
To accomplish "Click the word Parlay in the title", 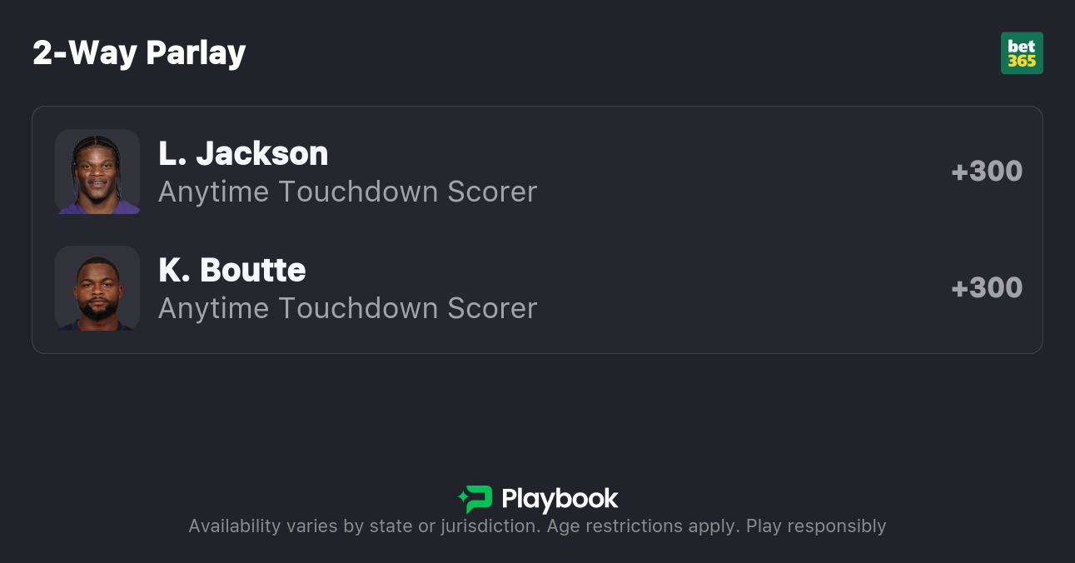I will 196,53.
